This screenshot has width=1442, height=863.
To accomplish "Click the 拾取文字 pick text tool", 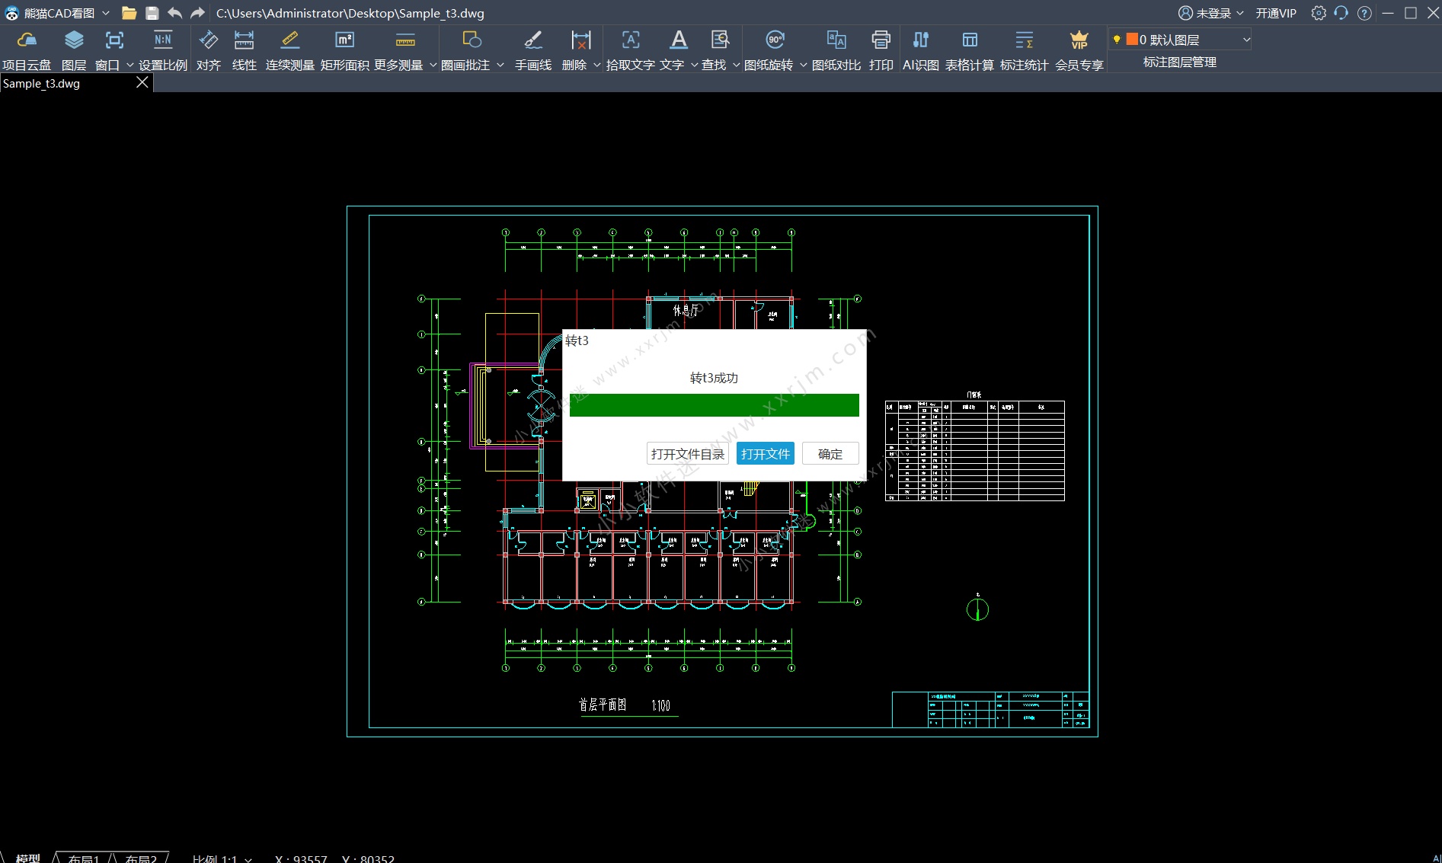I will 630,50.
